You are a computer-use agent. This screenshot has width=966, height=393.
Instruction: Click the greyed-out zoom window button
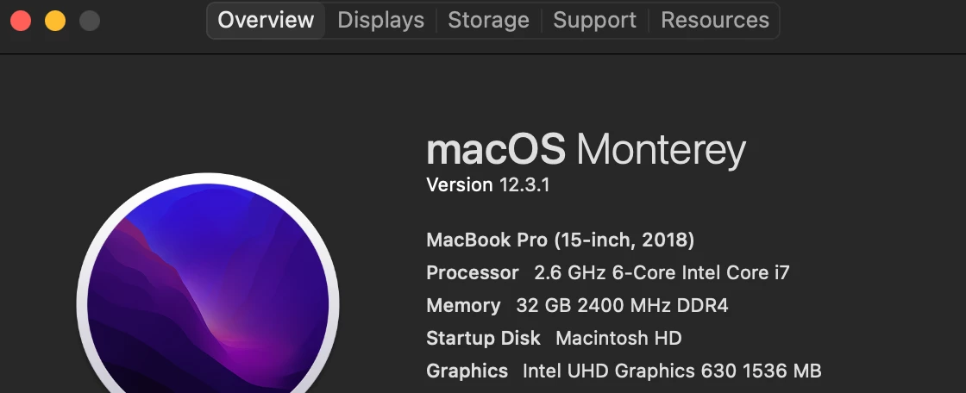(x=89, y=20)
